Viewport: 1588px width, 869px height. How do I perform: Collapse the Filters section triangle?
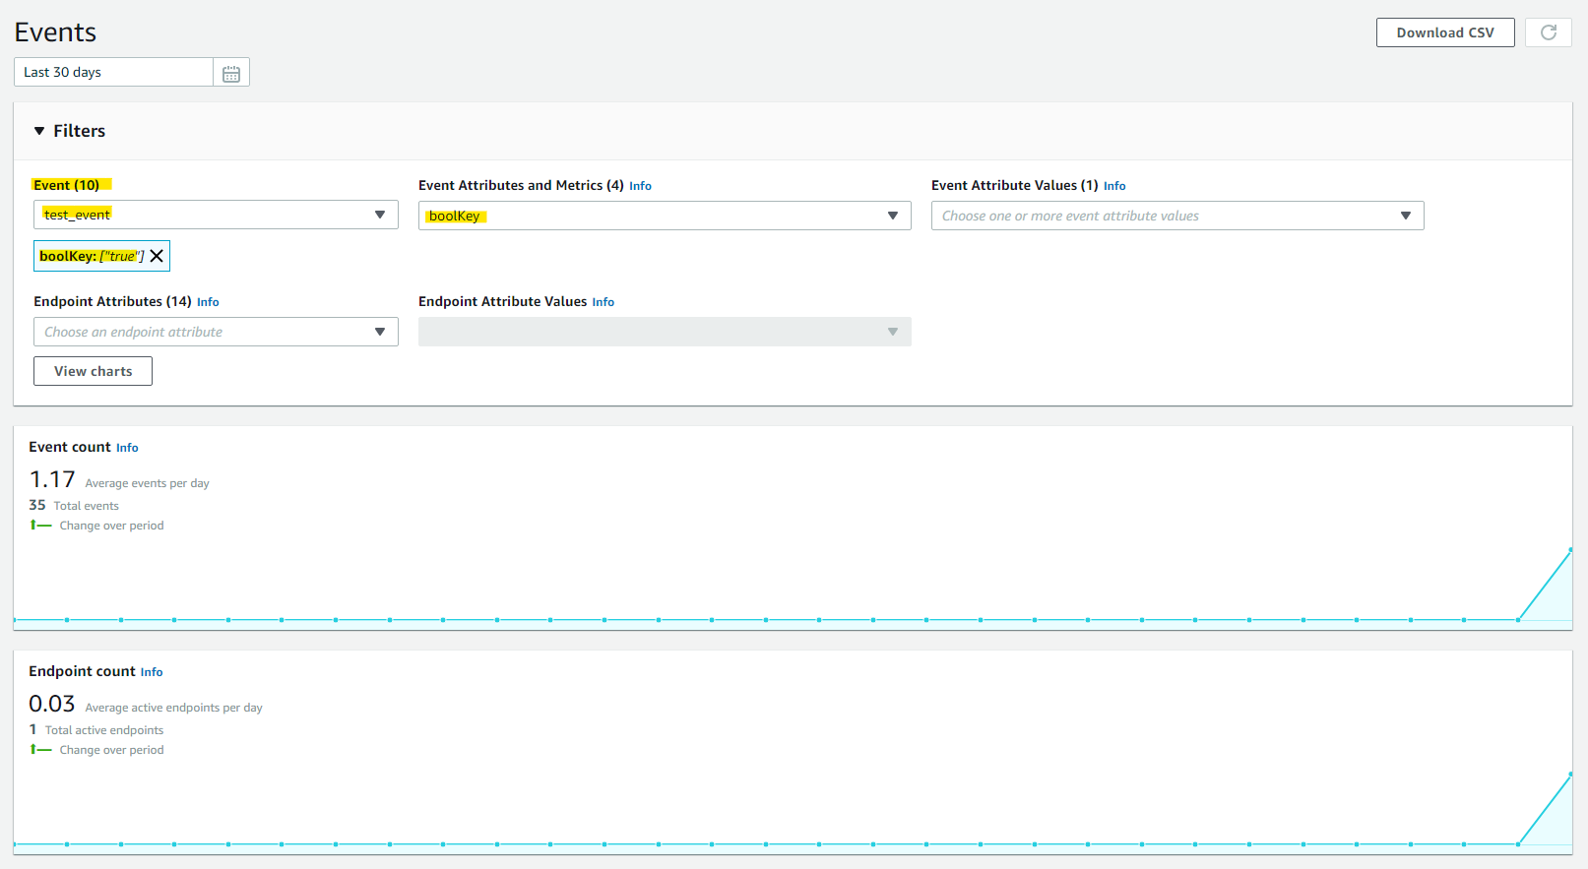click(39, 131)
